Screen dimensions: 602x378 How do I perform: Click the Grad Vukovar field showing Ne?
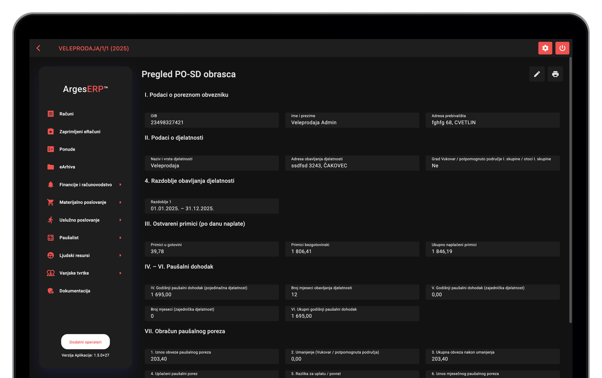(x=493, y=163)
